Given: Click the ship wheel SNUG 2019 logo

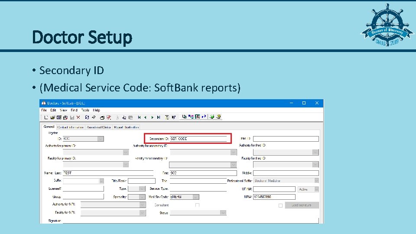Looking at the screenshot, I should [x=387, y=26].
